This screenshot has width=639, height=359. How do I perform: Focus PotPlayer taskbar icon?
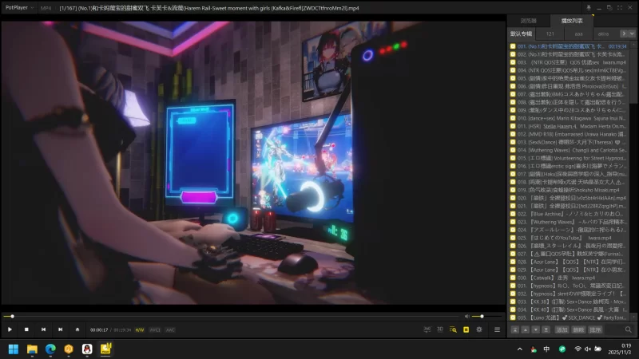(105, 349)
